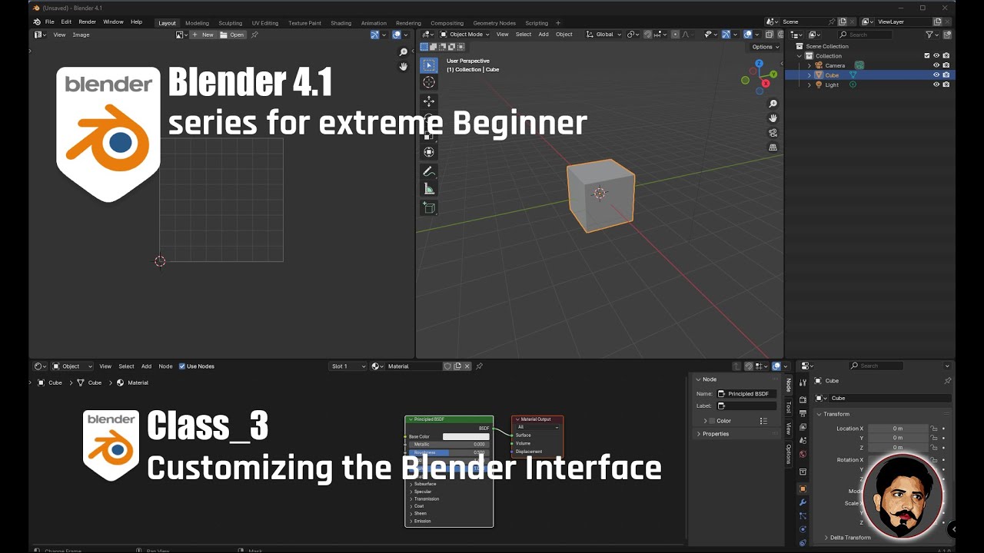
Task: Select the Cursor tool in viewport toolbar
Action: (429, 82)
